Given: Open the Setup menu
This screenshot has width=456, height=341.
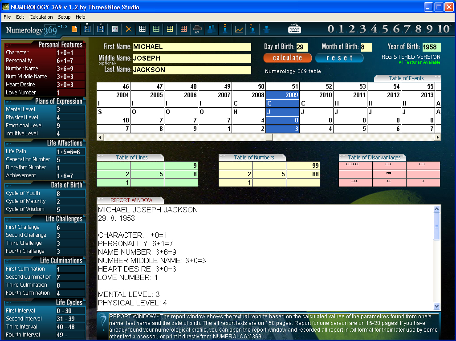Looking at the screenshot, I should pos(64,17).
